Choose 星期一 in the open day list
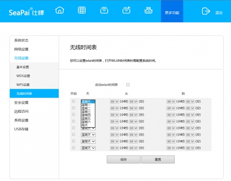Screen dimensions: 231x181 coord(88,105)
